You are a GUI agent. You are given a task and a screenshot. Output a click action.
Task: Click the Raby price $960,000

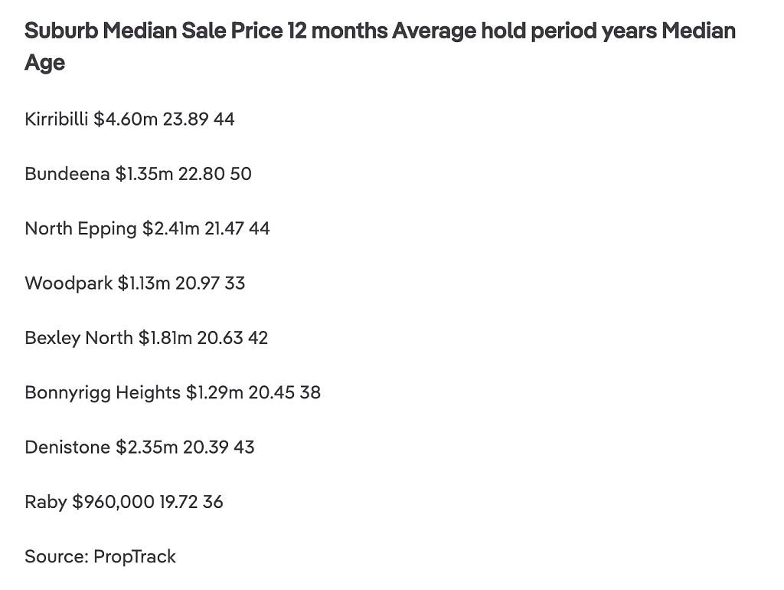[113, 501]
